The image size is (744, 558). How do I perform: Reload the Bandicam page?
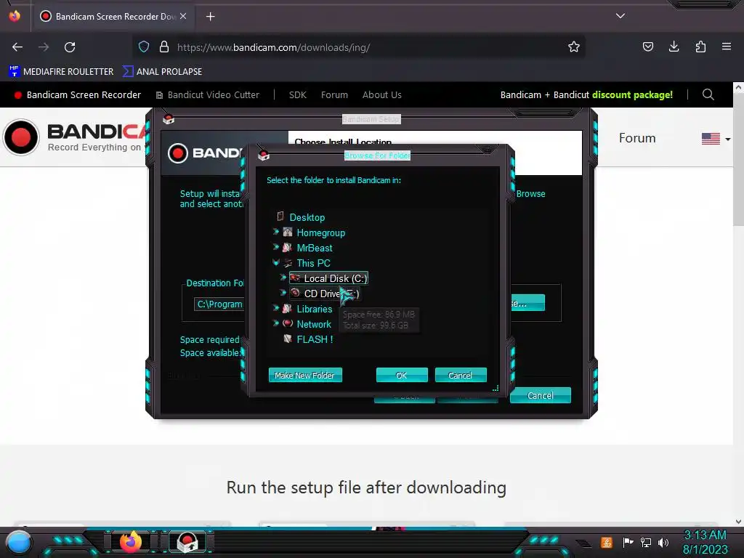click(x=70, y=47)
